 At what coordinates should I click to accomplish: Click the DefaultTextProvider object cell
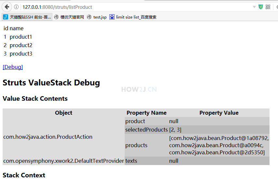point(64,161)
